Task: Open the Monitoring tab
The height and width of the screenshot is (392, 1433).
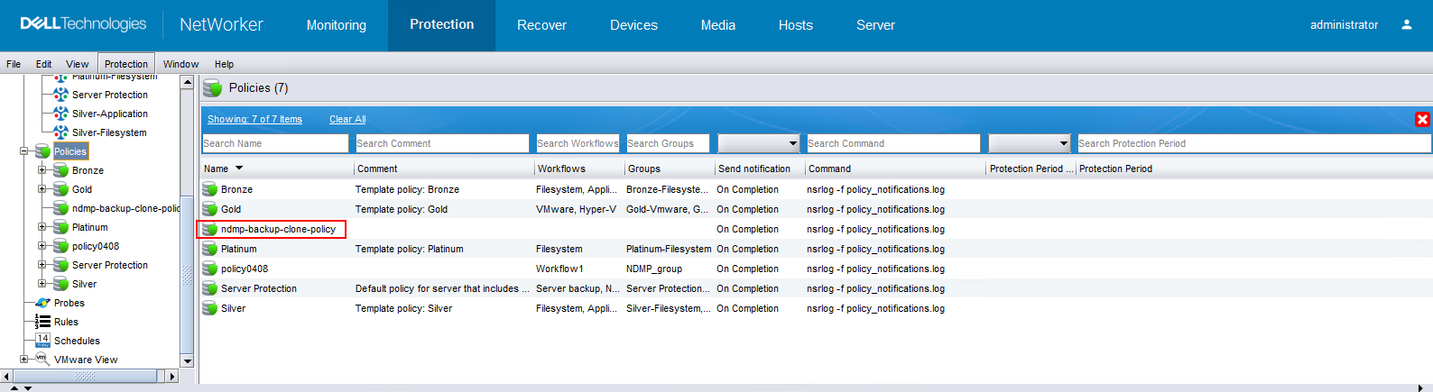Action: tap(337, 25)
